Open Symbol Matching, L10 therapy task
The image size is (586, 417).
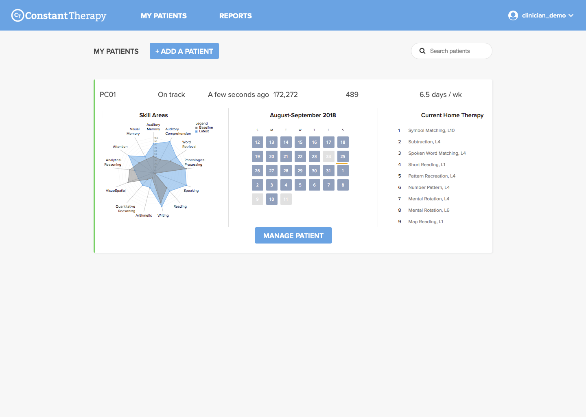click(x=431, y=130)
